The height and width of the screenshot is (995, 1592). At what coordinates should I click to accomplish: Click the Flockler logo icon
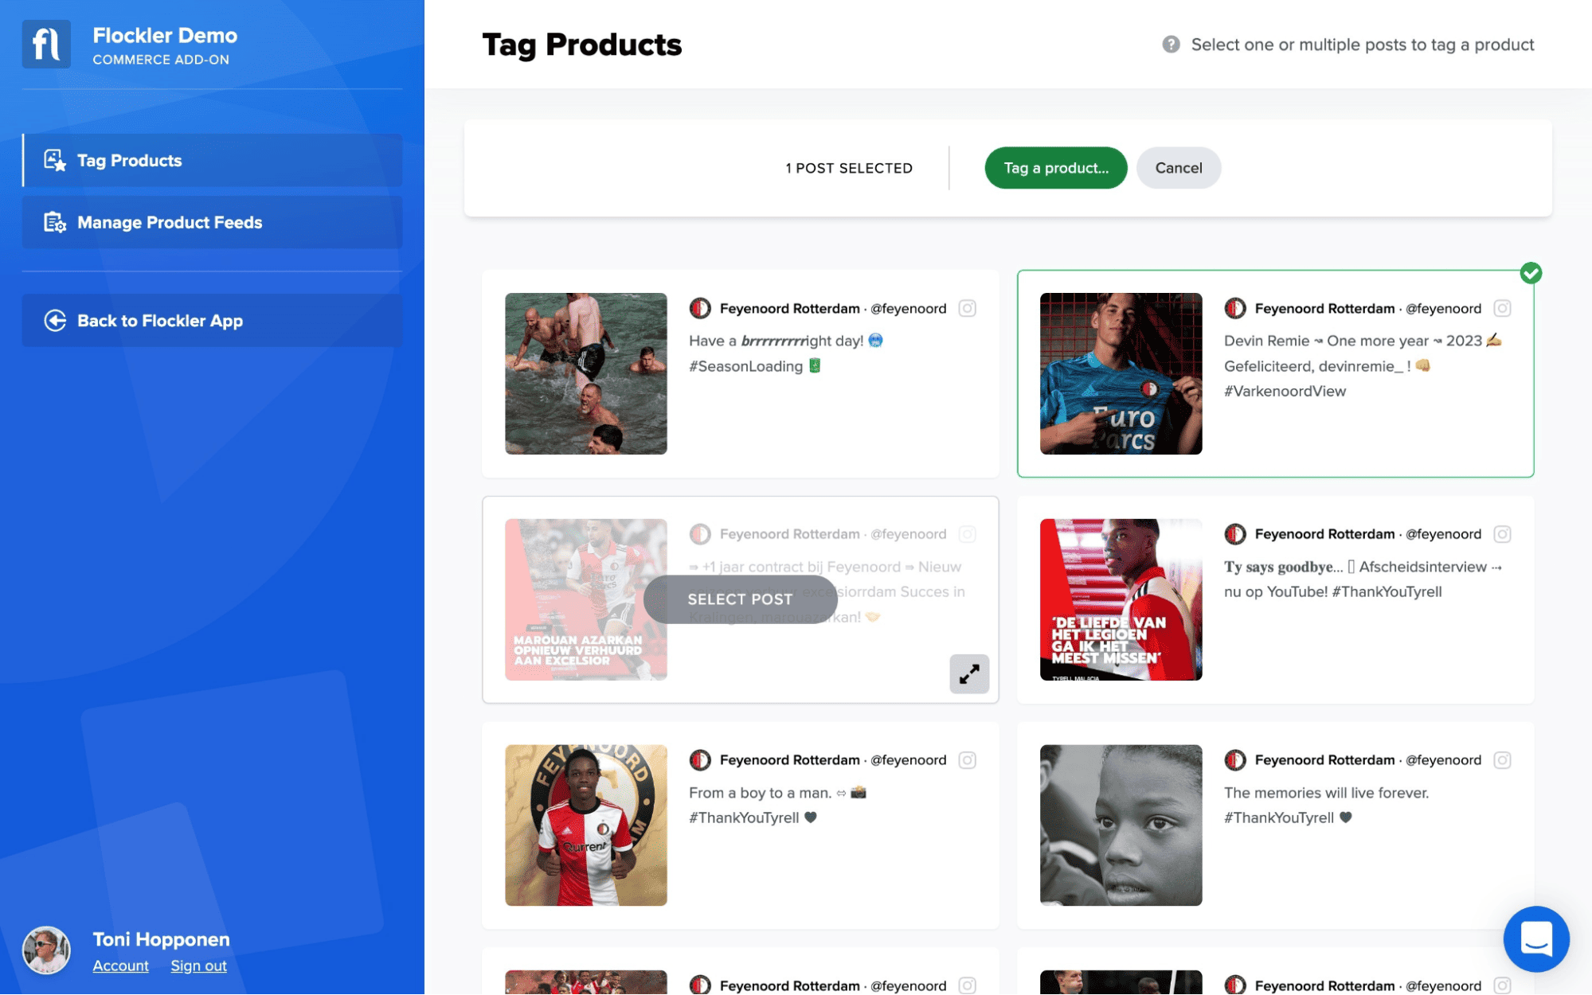coord(46,45)
